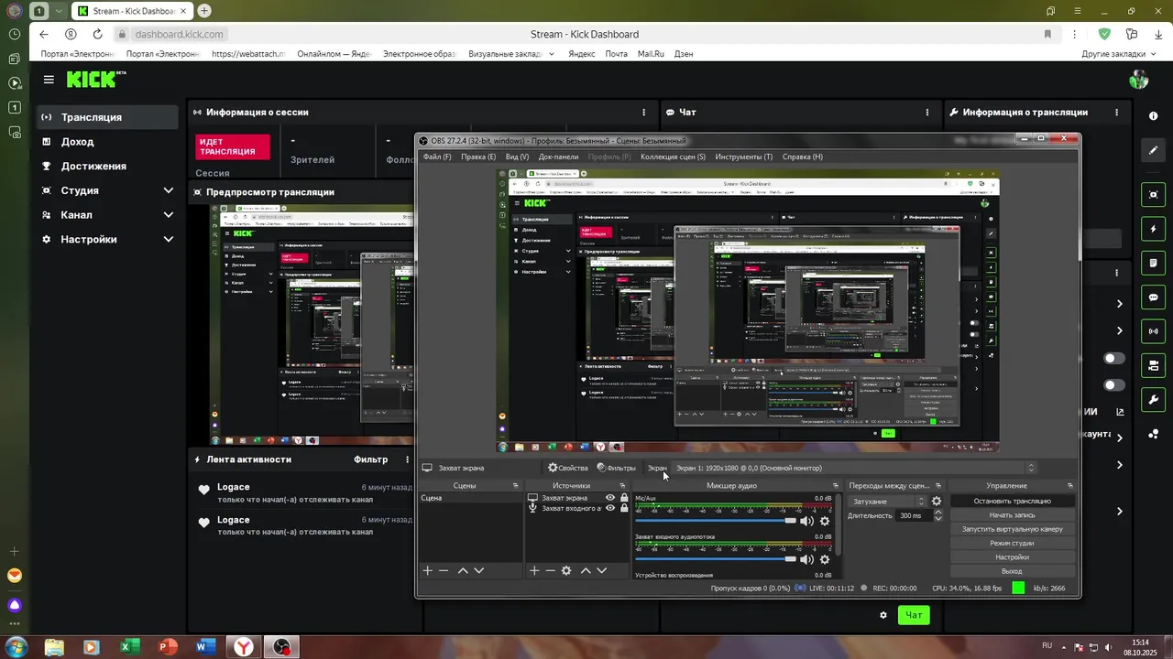Open Фильтры for the selected source
This screenshot has width=1173, height=659.
tap(616, 468)
